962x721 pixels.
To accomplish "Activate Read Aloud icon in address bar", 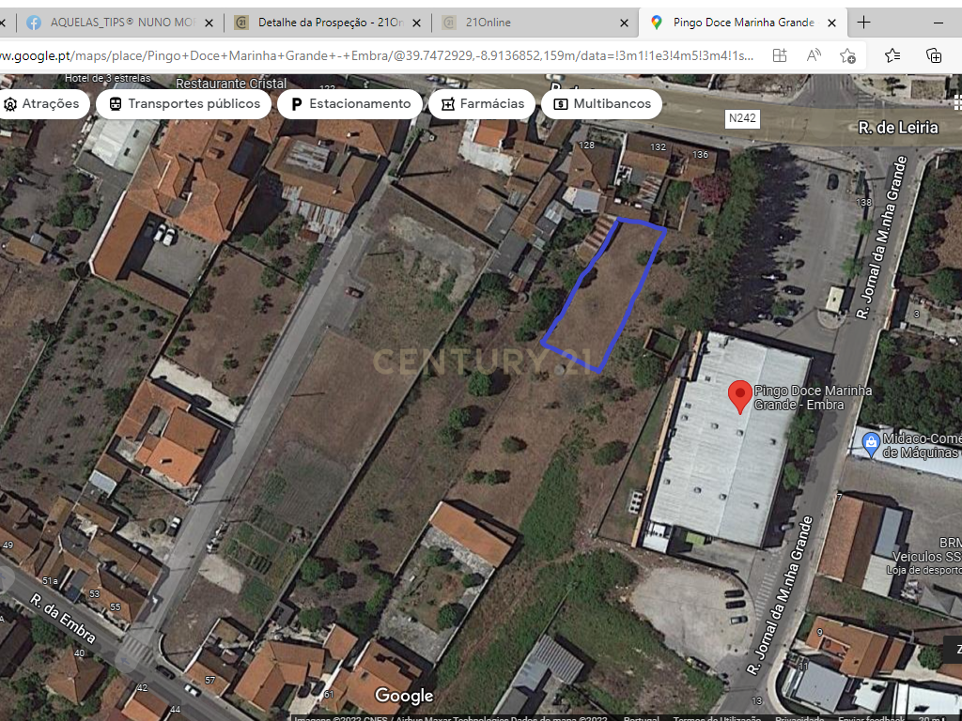I will tap(814, 55).
